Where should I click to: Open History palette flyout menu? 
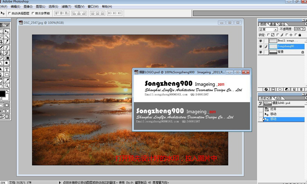[306, 98]
